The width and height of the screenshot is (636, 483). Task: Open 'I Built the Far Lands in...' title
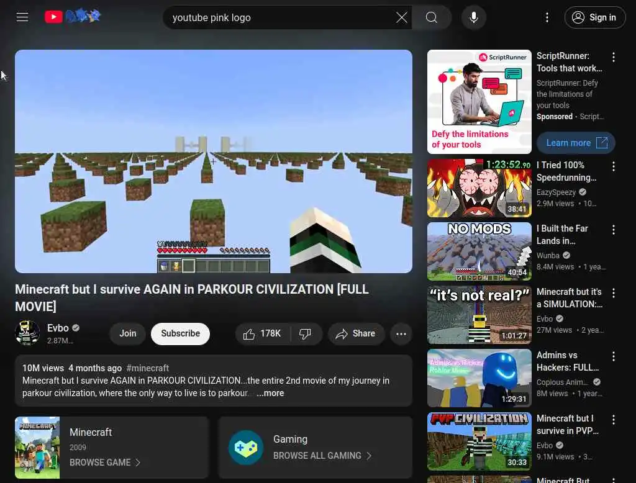coord(562,235)
